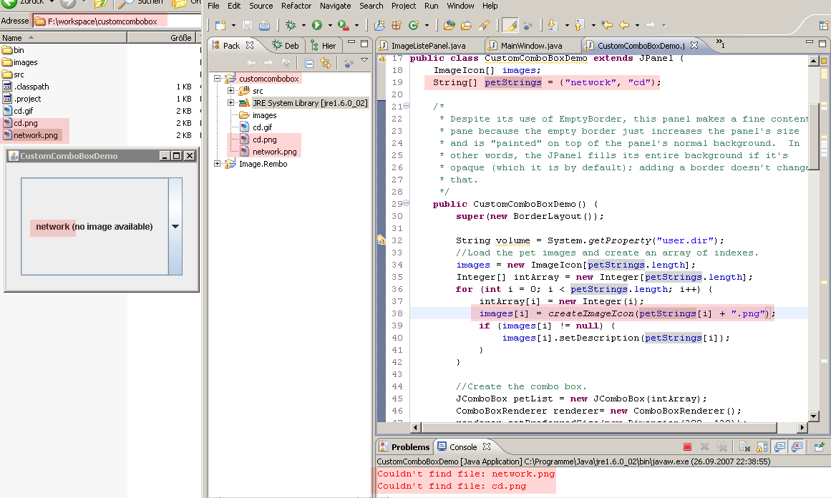The image size is (831, 498).
Task: Toggle Mark Occurrences highlighter in toolbar
Action: tap(510, 26)
